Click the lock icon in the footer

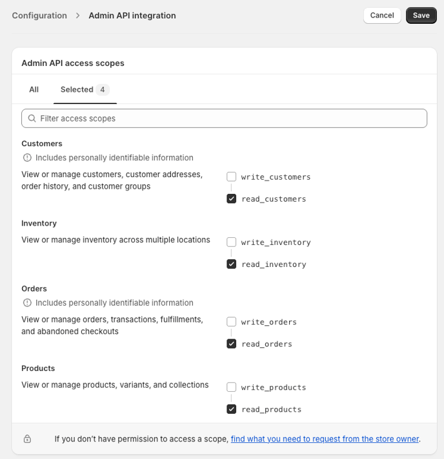click(x=27, y=439)
